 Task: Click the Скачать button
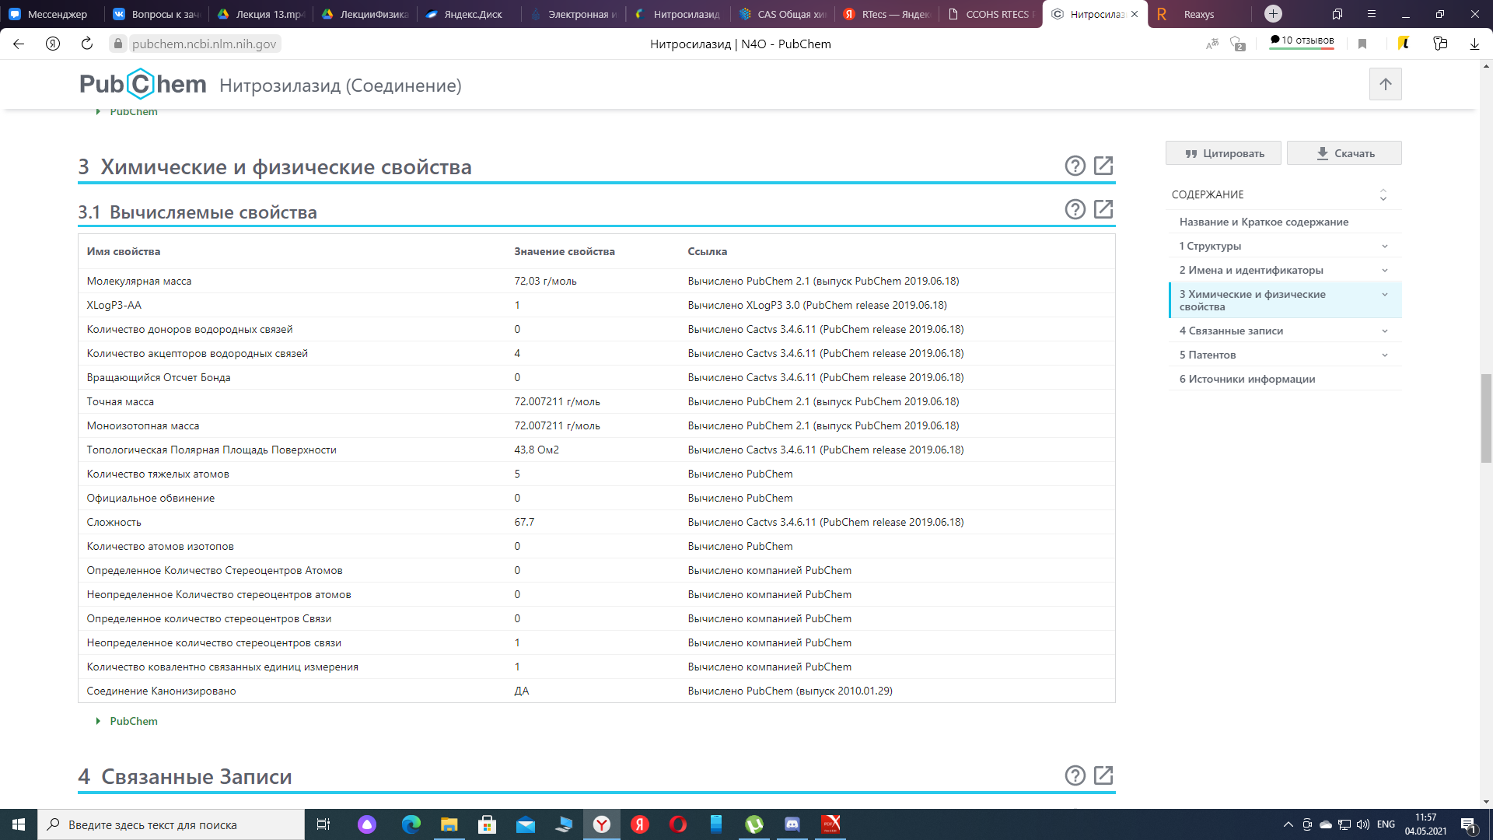click(x=1344, y=153)
